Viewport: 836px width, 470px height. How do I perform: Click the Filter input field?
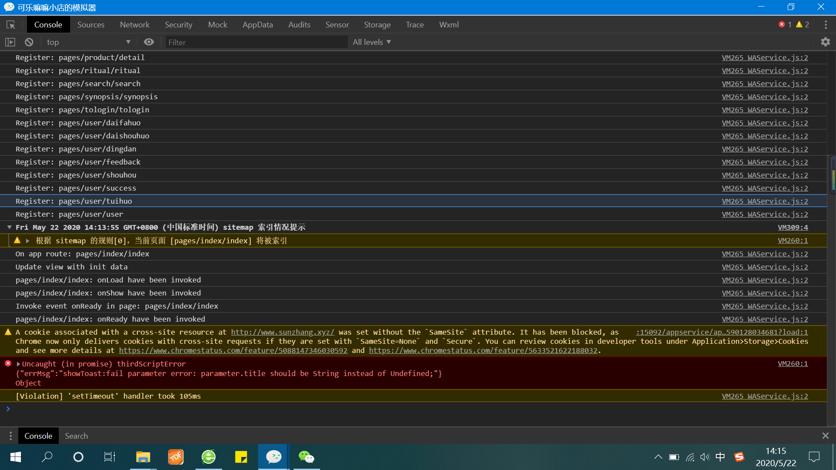tap(256, 42)
